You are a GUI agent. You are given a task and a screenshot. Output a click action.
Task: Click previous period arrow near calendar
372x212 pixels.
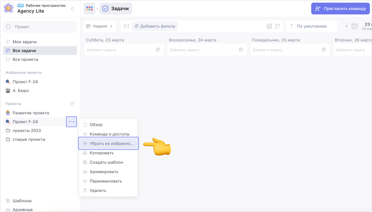[x=346, y=26]
